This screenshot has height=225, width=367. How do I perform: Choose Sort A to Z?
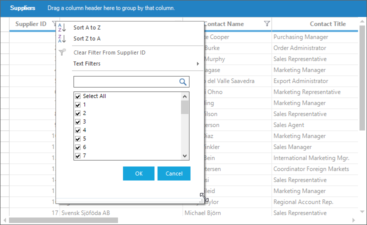click(87, 27)
